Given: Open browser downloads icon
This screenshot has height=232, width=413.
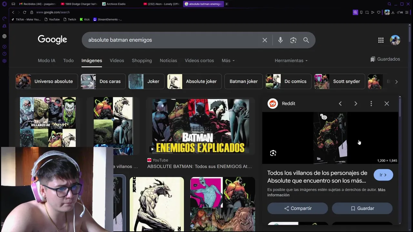Looking at the screenshot, I should coord(393,12).
